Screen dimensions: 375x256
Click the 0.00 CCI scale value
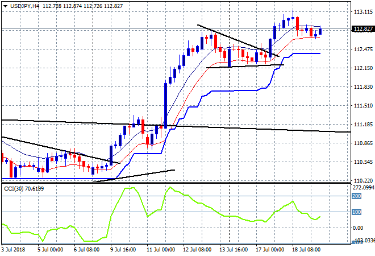[358, 228]
